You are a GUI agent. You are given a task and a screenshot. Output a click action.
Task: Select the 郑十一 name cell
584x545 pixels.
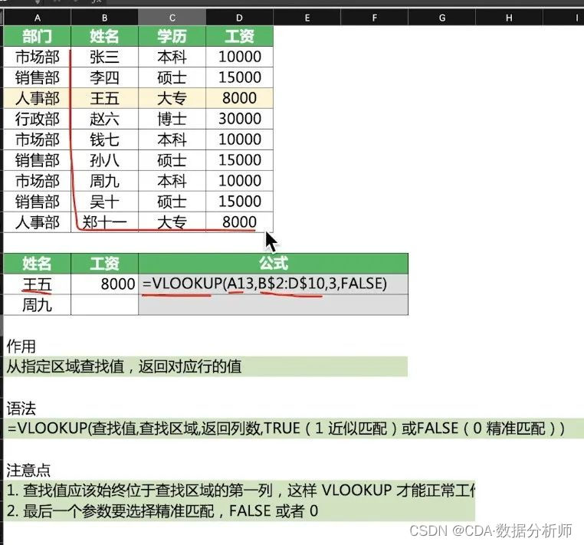[x=105, y=222]
